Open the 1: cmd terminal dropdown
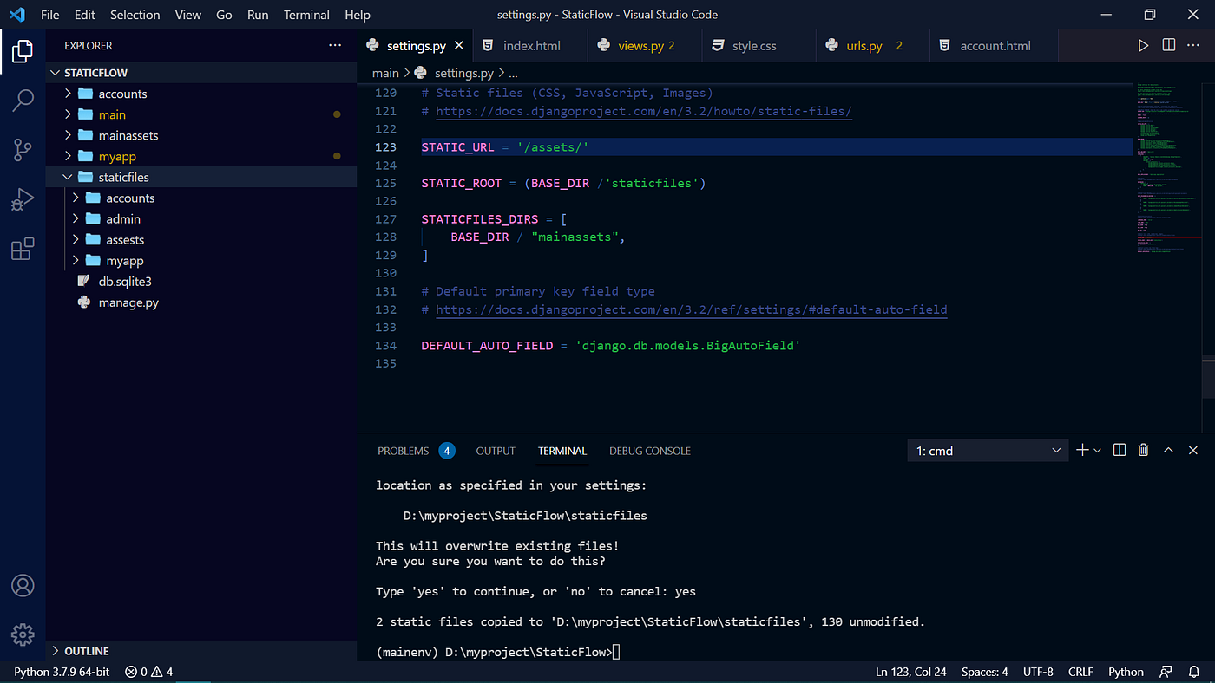Screen dimensions: 1215x683 (x=988, y=451)
